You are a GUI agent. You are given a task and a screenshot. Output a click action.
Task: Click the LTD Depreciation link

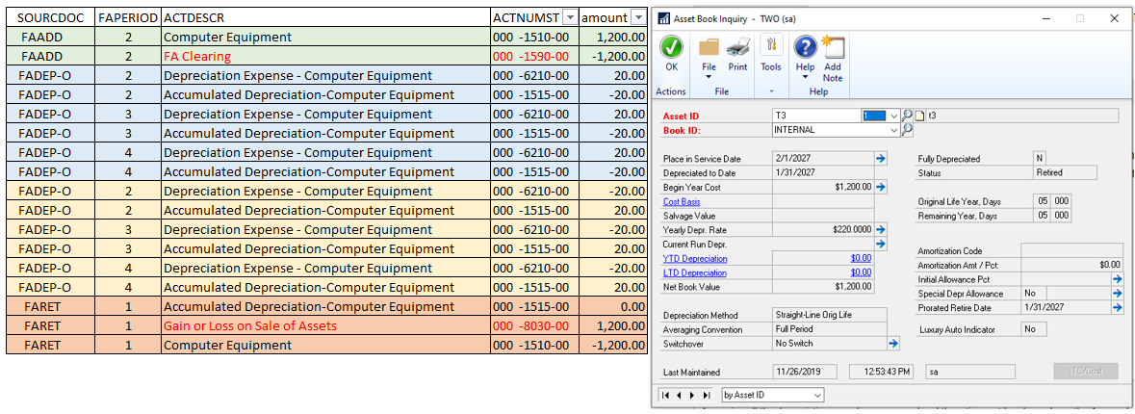click(x=695, y=272)
